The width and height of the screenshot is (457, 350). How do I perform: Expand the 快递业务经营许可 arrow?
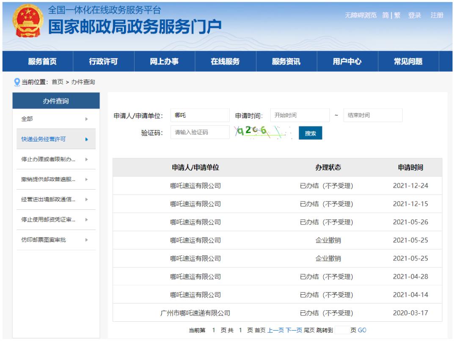coord(87,139)
